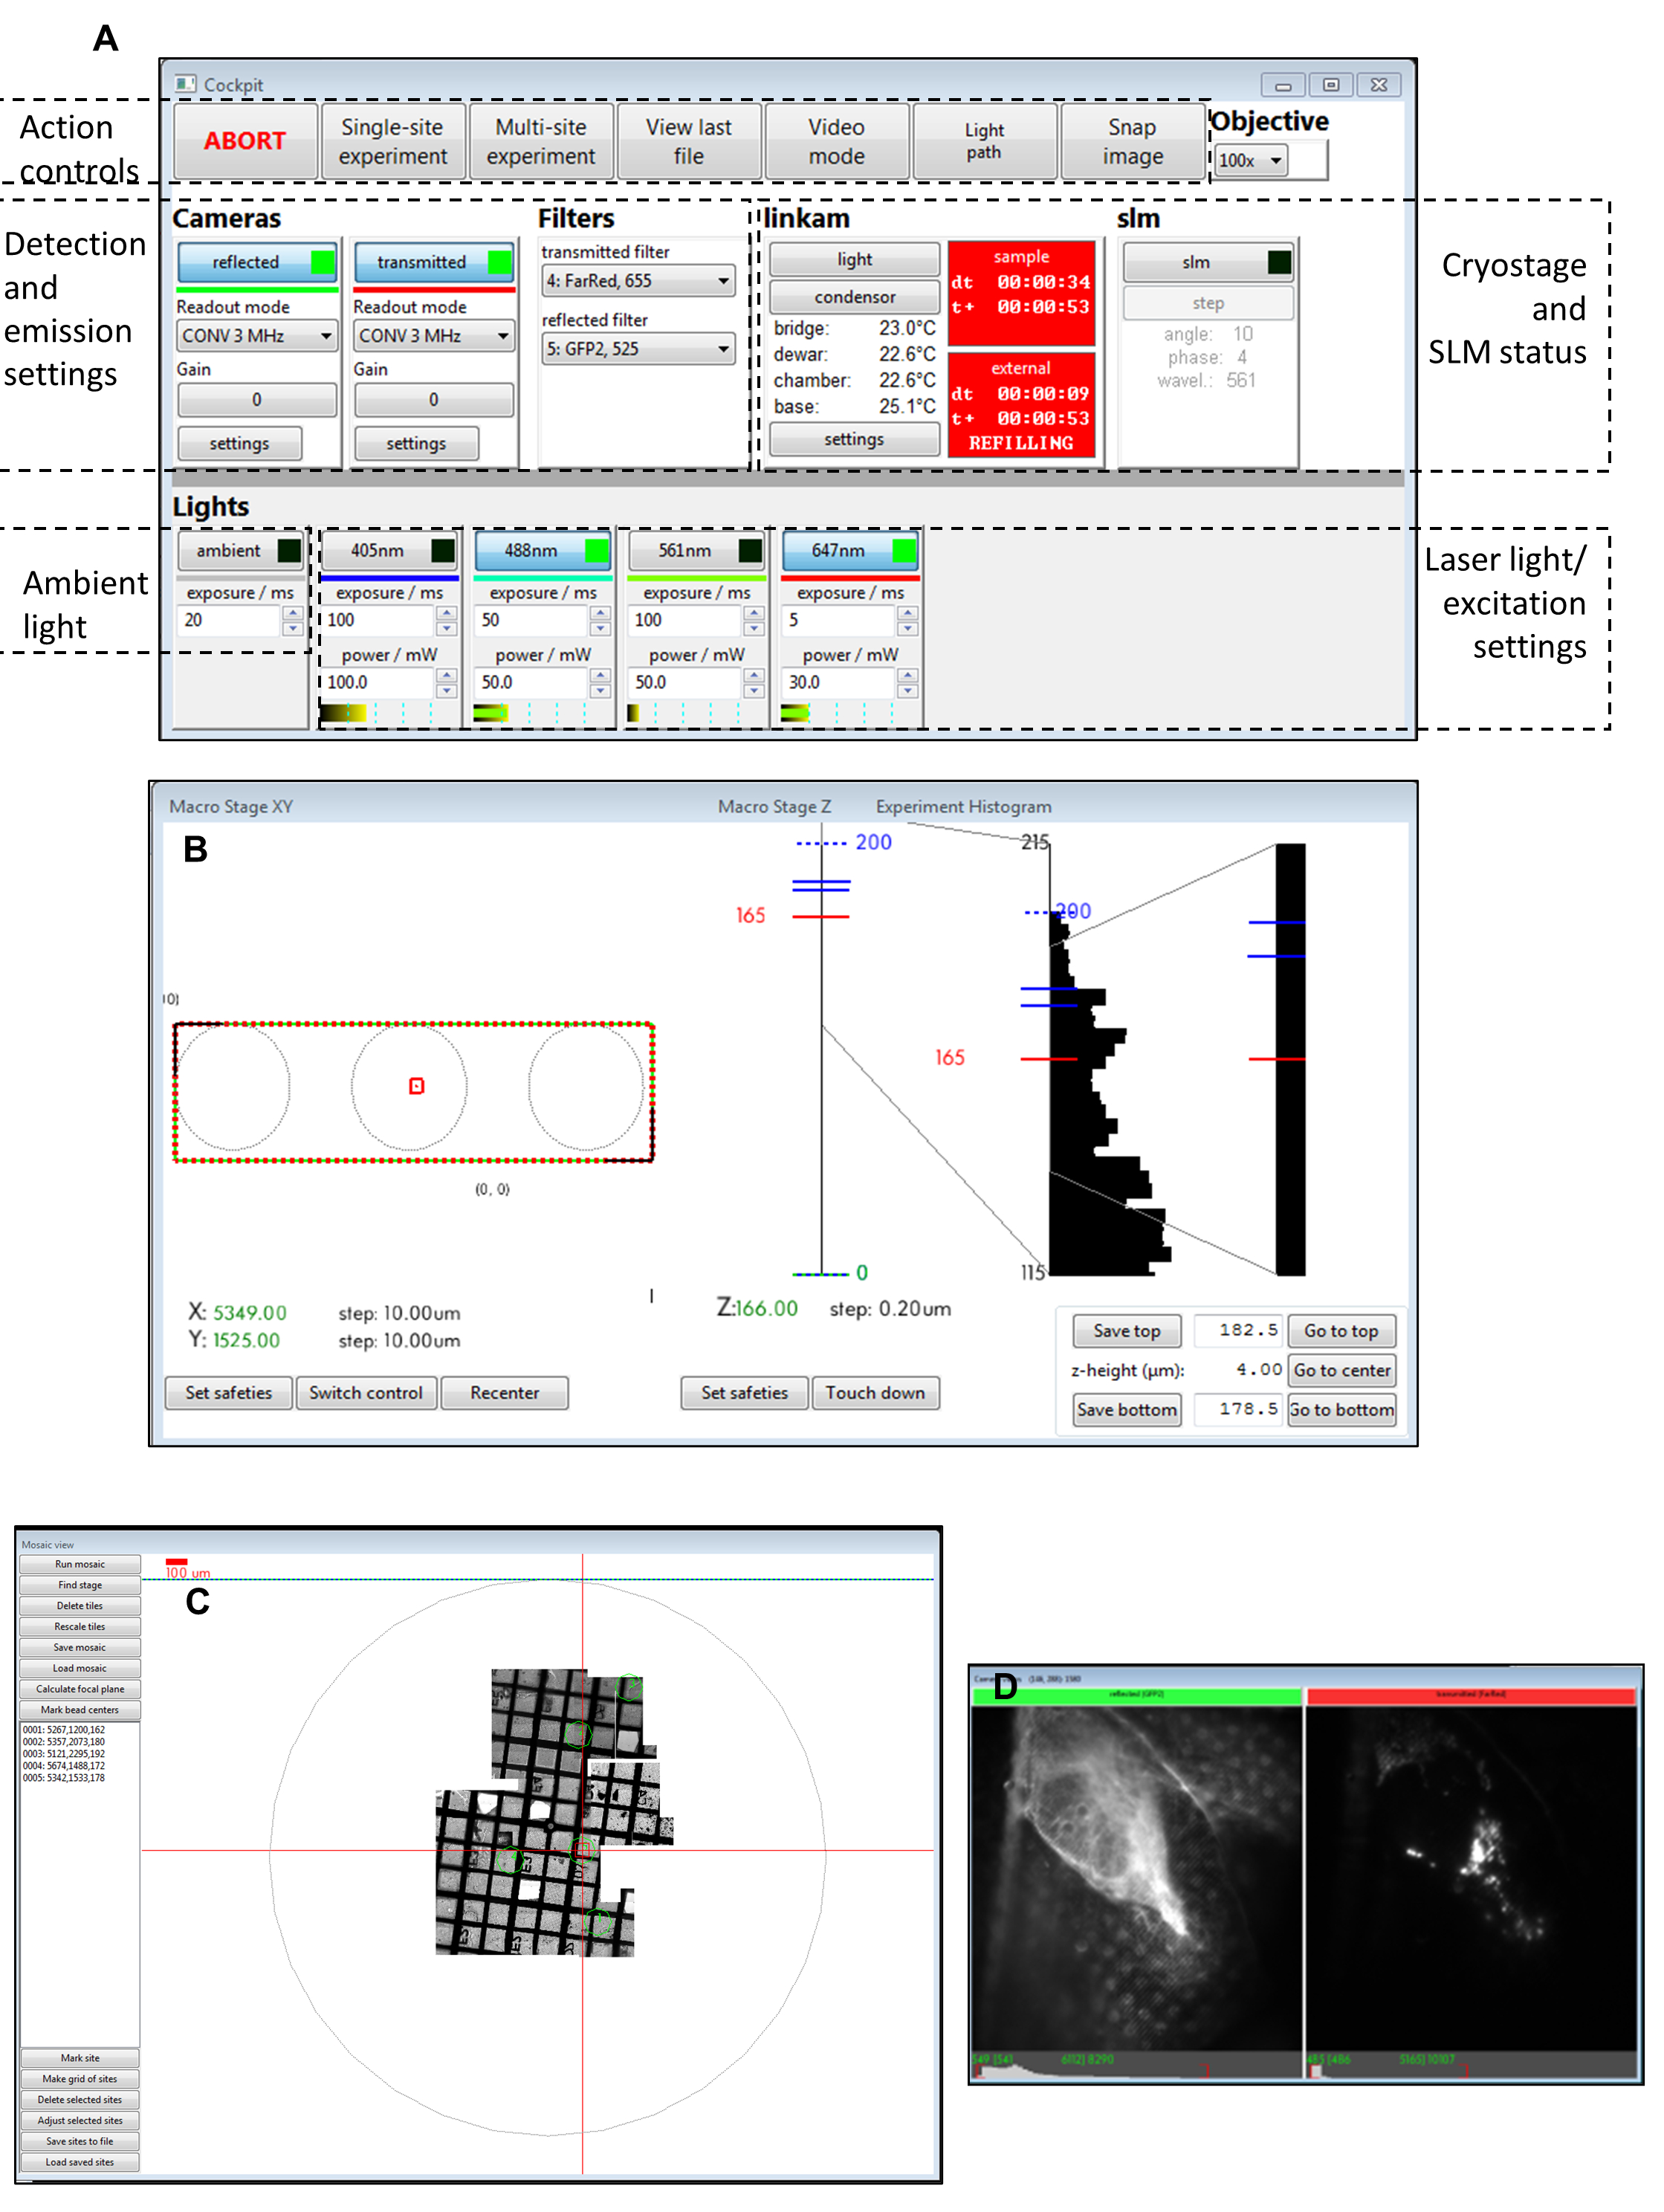Click Run mosaic in Mosaic view
The height and width of the screenshot is (2212, 1664).
coord(80,1564)
